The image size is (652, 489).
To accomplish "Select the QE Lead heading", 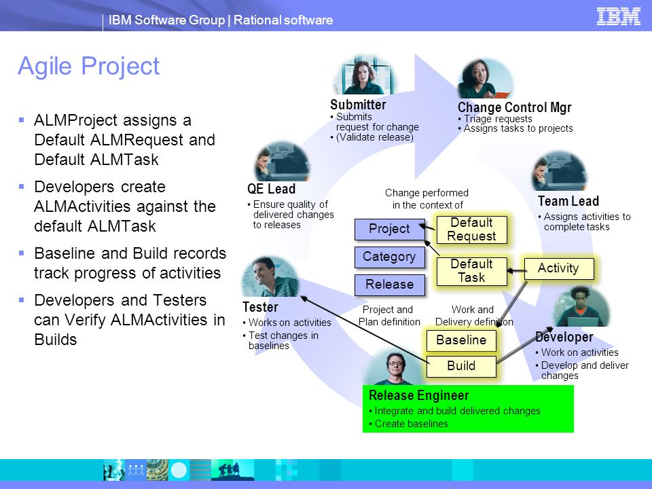I will [x=271, y=189].
